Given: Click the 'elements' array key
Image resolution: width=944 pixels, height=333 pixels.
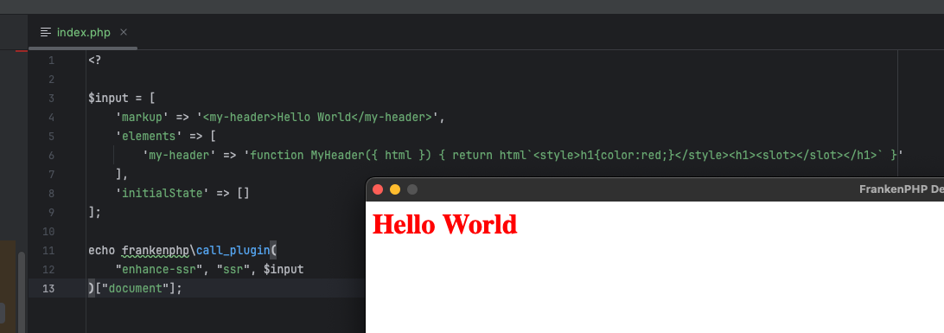Looking at the screenshot, I should tap(150, 136).
